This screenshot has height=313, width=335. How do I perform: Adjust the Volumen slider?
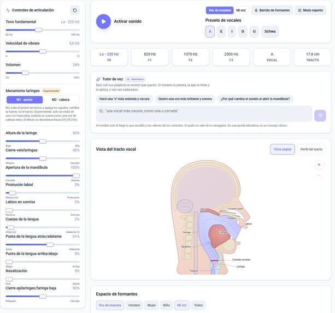[43, 73]
